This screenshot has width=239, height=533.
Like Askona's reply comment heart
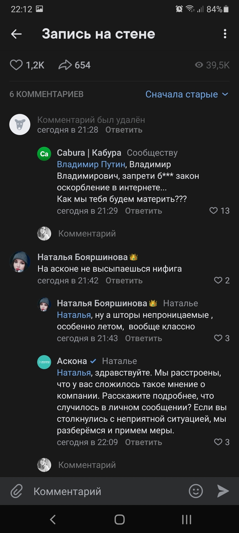[x=218, y=442]
